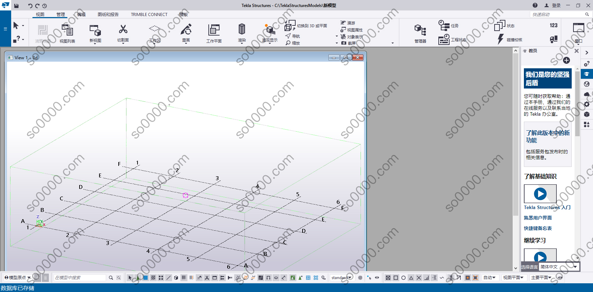Click the save icon in title bar
593x292 pixels.
pyautogui.click(x=16, y=6)
